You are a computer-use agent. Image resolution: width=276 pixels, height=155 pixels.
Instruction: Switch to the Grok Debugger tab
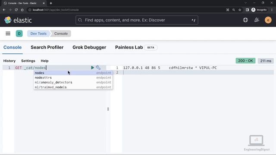[89, 47]
